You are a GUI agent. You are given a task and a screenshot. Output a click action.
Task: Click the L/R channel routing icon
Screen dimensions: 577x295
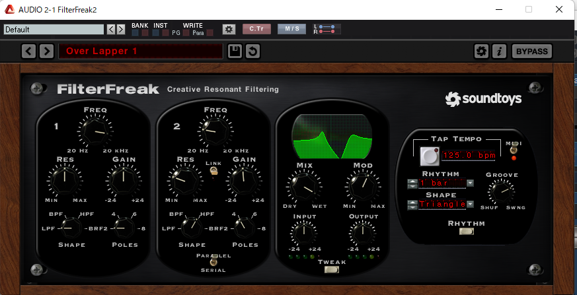pyautogui.click(x=327, y=29)
